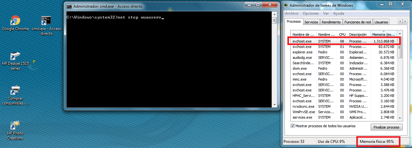Switch to the Usuarios tab

tap(381, 22)
